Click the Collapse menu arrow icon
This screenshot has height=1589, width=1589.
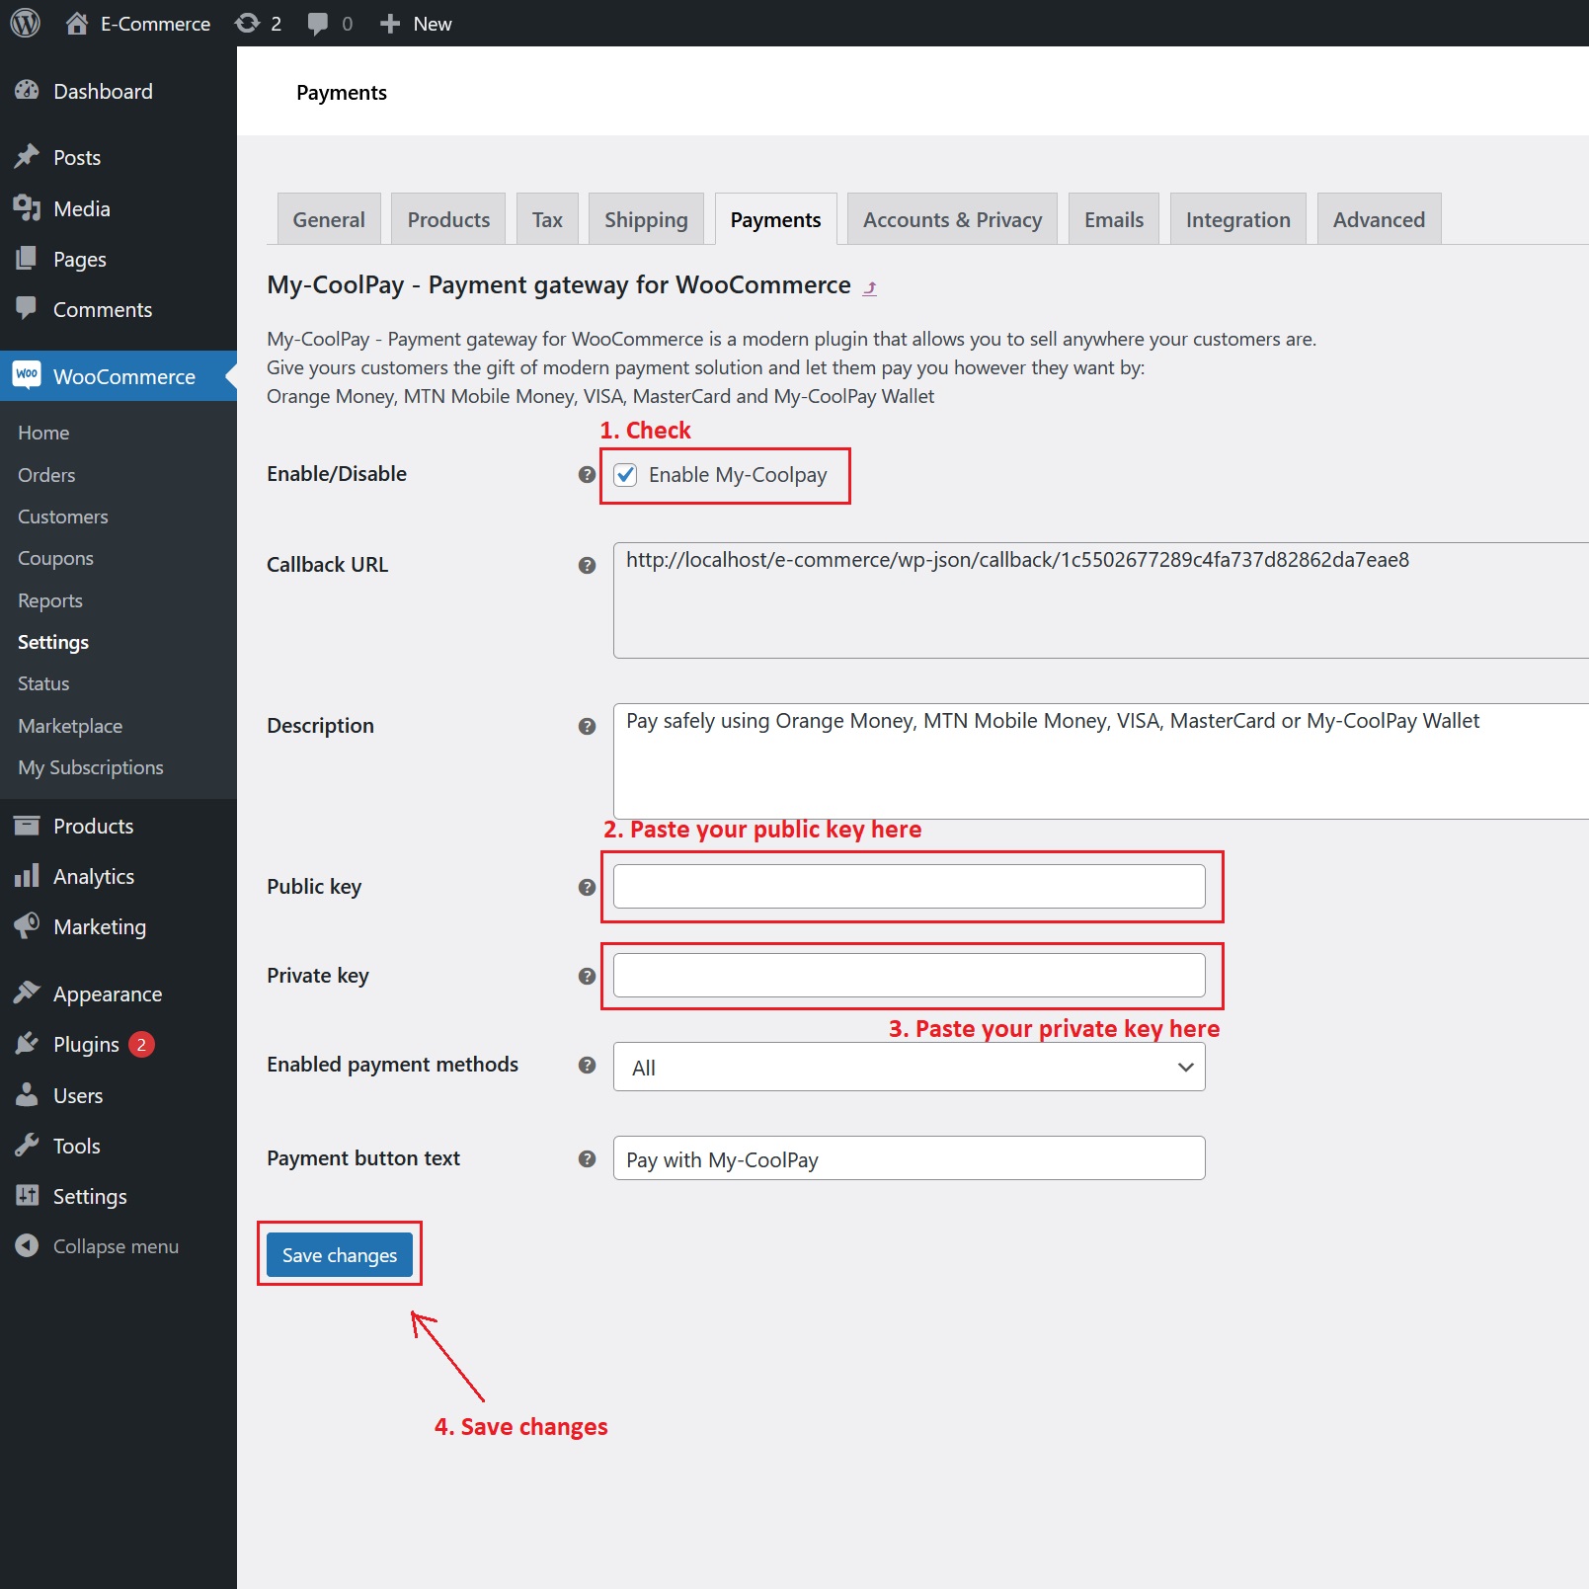click(27, 1245)
